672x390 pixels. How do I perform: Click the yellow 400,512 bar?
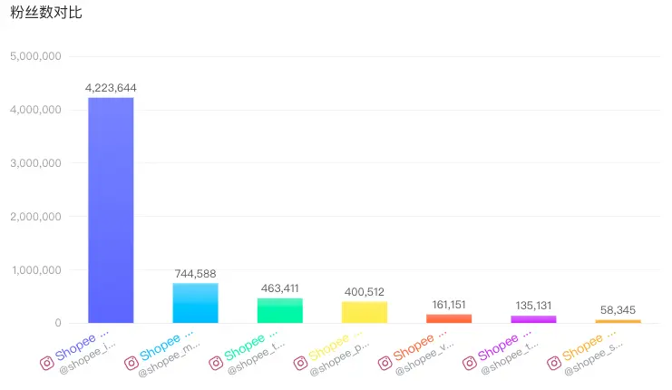click(x=365, y=312)
